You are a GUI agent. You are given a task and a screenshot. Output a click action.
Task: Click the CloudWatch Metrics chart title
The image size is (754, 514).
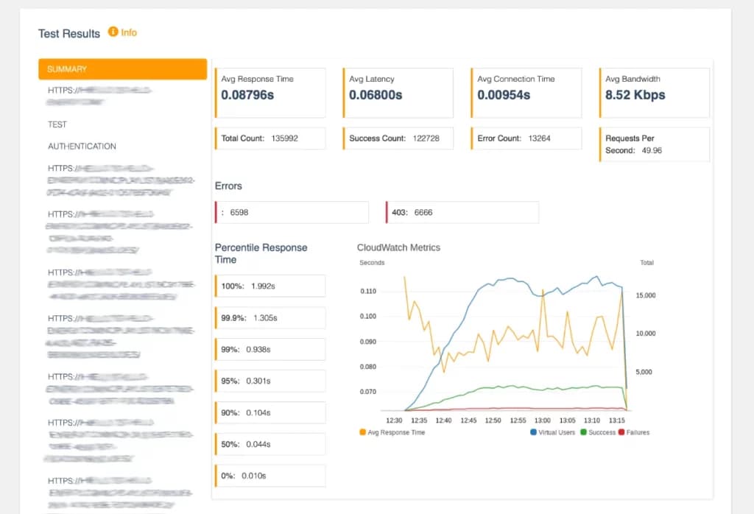(398, 247)
